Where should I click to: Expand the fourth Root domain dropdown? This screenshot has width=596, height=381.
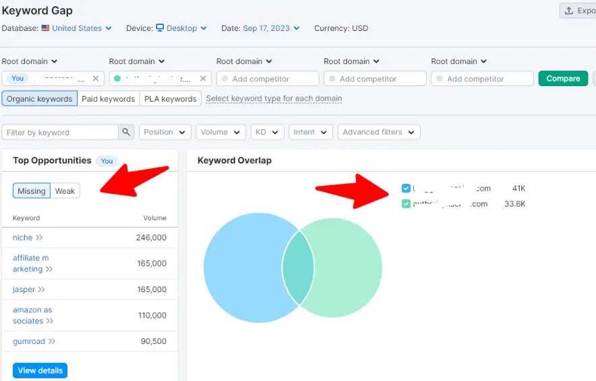(x=351, y=61)
